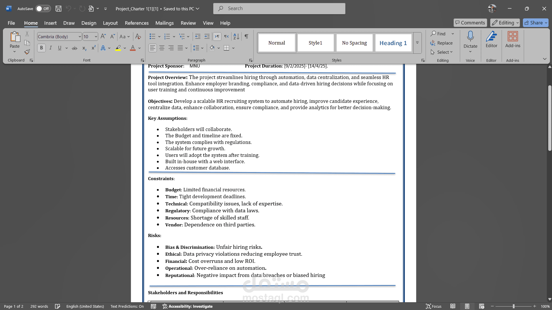The width and height of the screenshot is (552, 310).
Task: Apply yellow text highlight color
Action: [118, 48]
